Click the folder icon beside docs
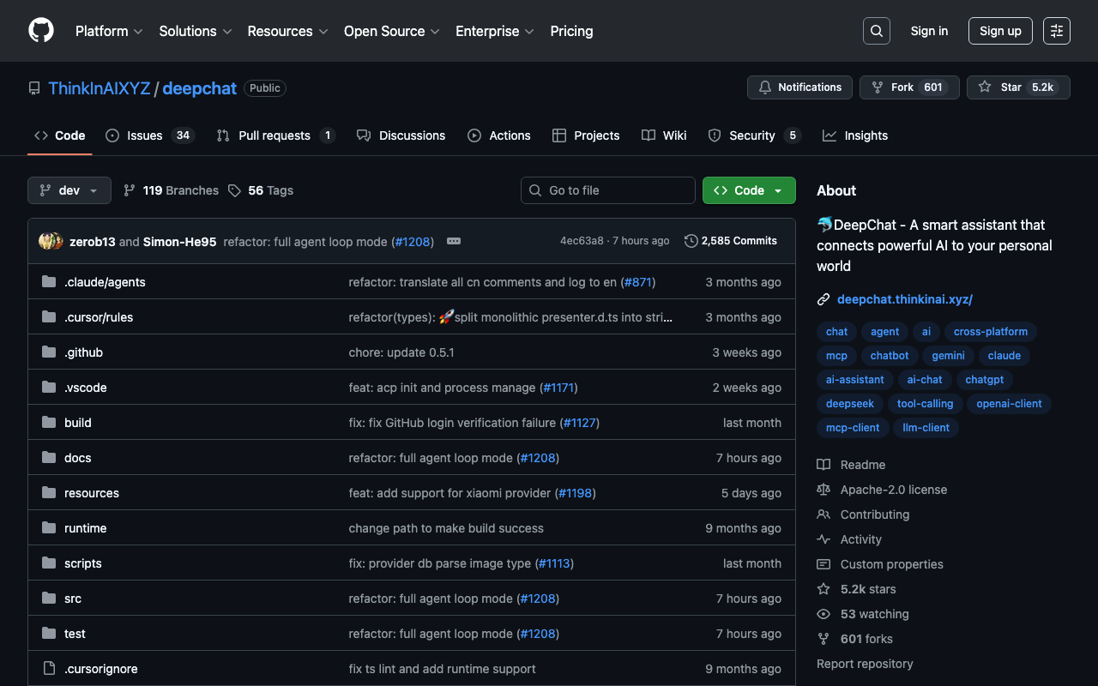1098x686 pixels. tap(49, 458)
